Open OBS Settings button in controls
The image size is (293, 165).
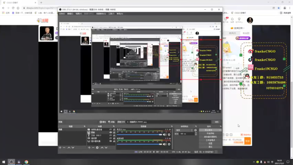pyautogui.click(x=210, y=143)
